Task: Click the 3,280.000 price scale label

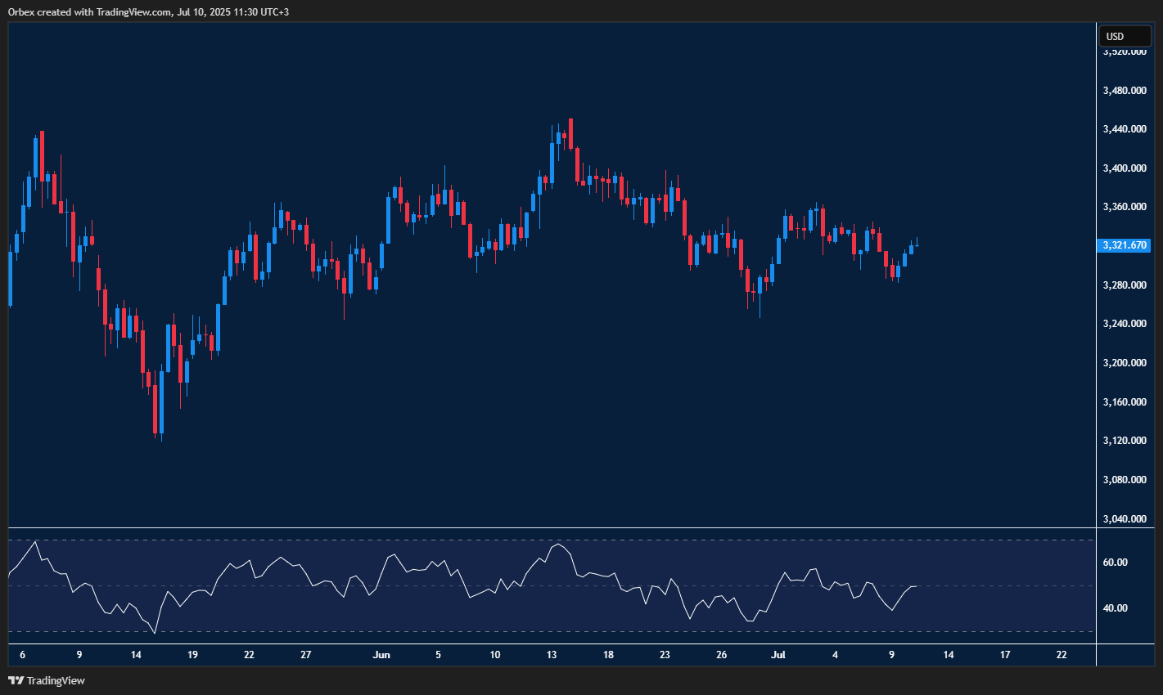Action: (x=1125, y=285)
